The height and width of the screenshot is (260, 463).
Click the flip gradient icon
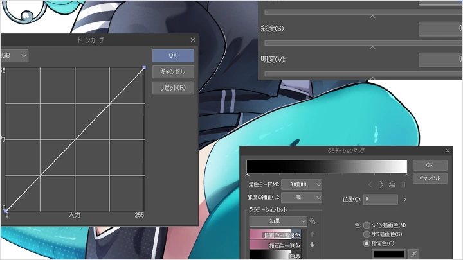(x=392, y=184)
